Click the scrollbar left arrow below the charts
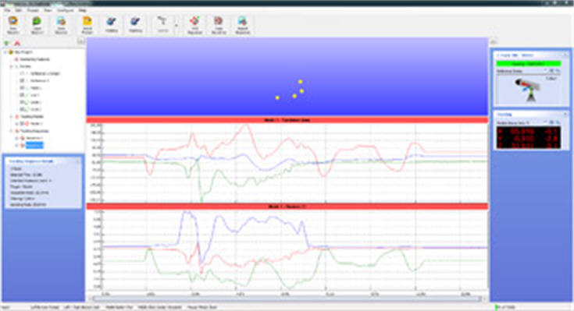The image size is (574, 311). tap(90, 299)
